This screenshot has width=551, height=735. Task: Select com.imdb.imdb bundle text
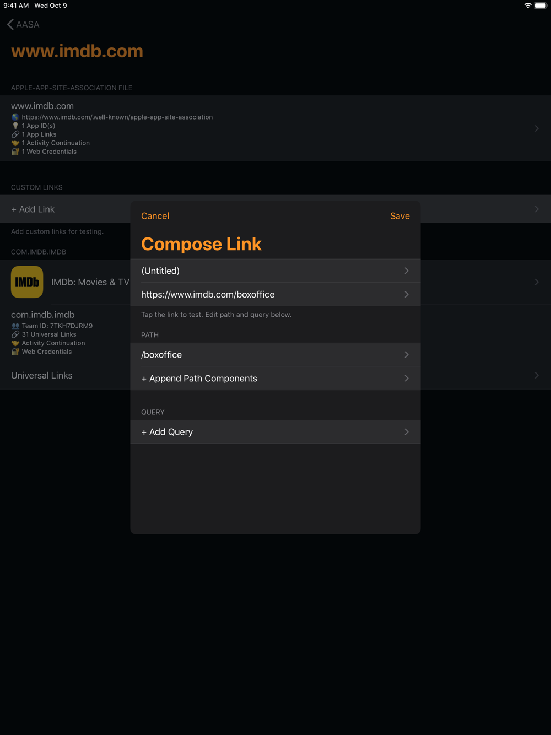coord(43,315)
